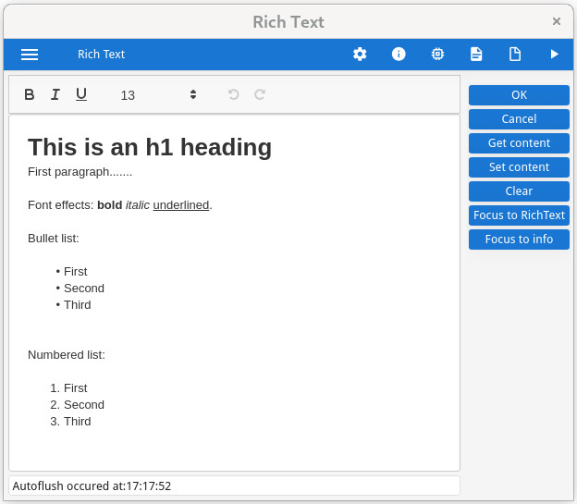Toggle italic formatting

point(55,94)
